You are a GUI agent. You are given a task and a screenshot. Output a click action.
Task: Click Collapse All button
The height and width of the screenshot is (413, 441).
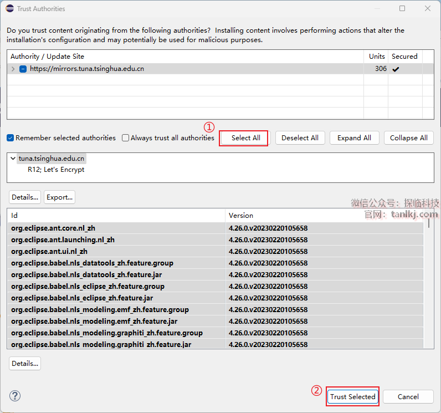tap(408, 138)
